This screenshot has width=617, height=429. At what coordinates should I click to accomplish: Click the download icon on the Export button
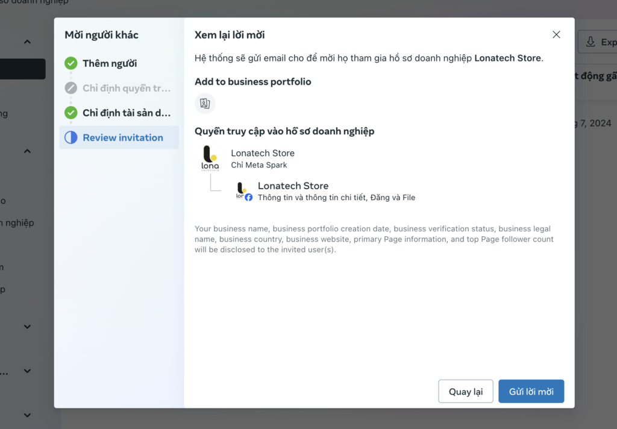[x=590, y=42]
